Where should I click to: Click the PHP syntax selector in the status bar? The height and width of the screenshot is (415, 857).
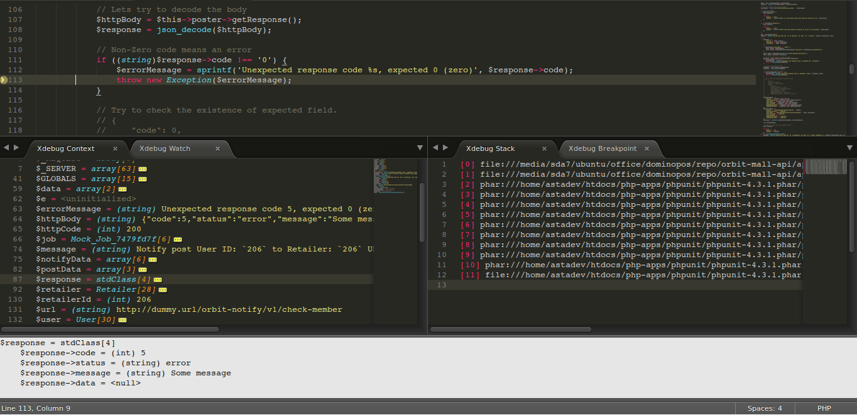824,408
